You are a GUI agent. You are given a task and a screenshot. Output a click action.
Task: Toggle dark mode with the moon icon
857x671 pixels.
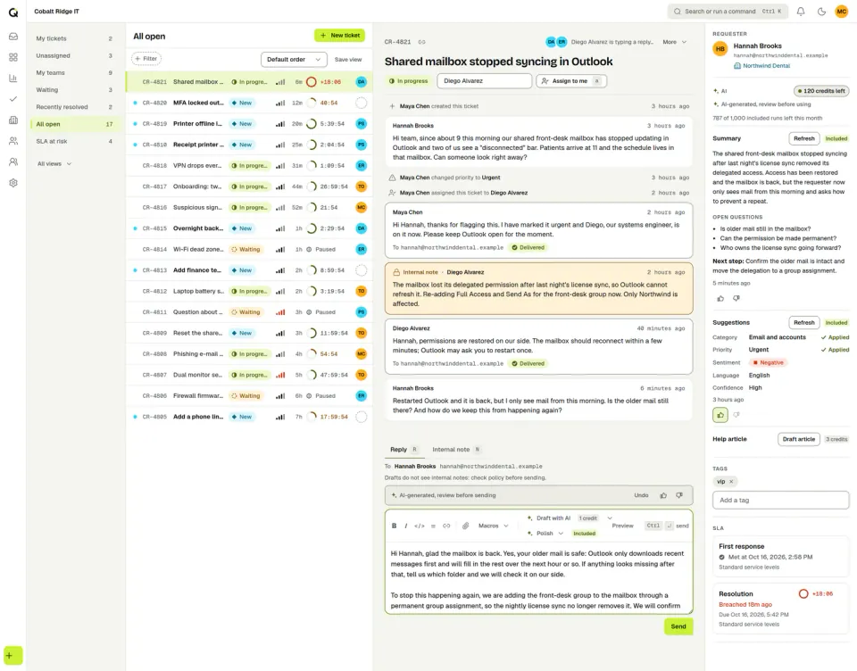click(x=821, y=12)
